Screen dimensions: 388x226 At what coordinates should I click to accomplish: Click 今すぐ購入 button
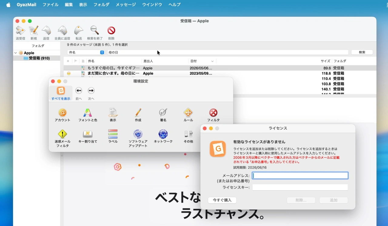(222, 200)
